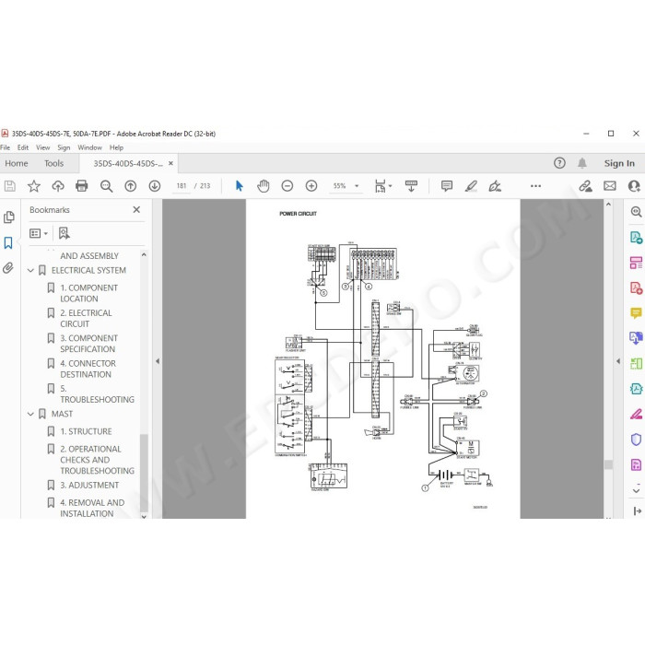
Task: Open bookmark Options dropdown
Action: pyautogui.click(x=39, y=234)
